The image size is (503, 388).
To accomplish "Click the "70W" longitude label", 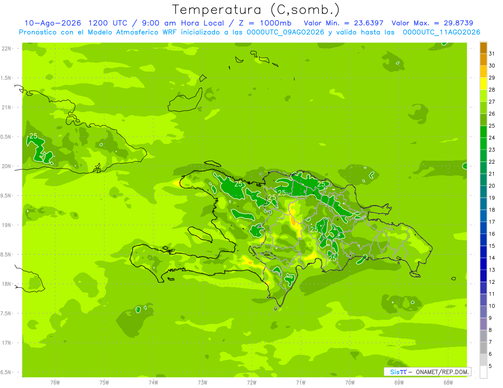I will (350, 382).
